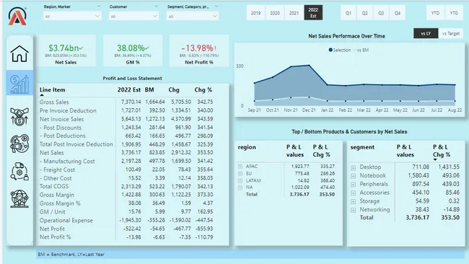The image size is (469, 264).
Task: Open the Executive globe icon page
Action: pos(19,198)
